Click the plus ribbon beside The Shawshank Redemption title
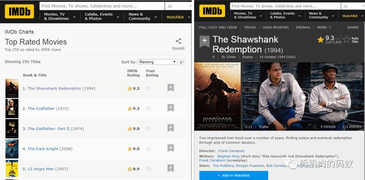365x180 pixels. click(204, 41)
